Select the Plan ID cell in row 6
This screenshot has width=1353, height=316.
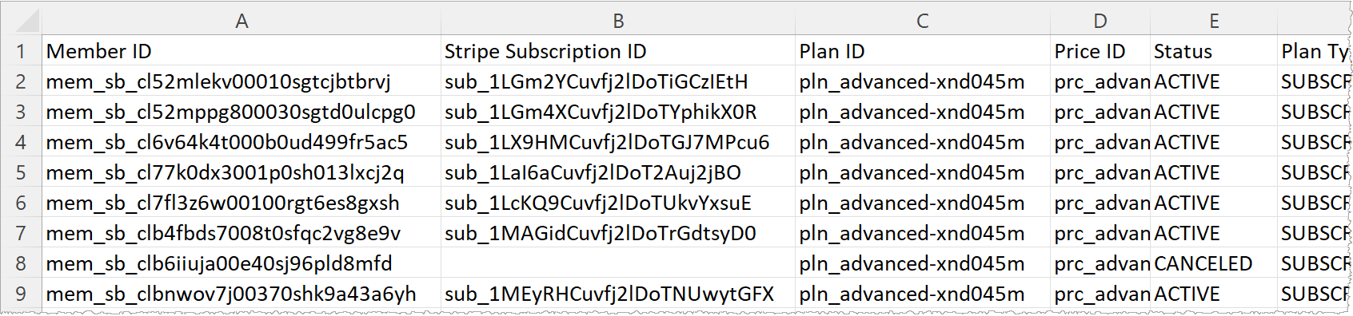tap(923, 203)
